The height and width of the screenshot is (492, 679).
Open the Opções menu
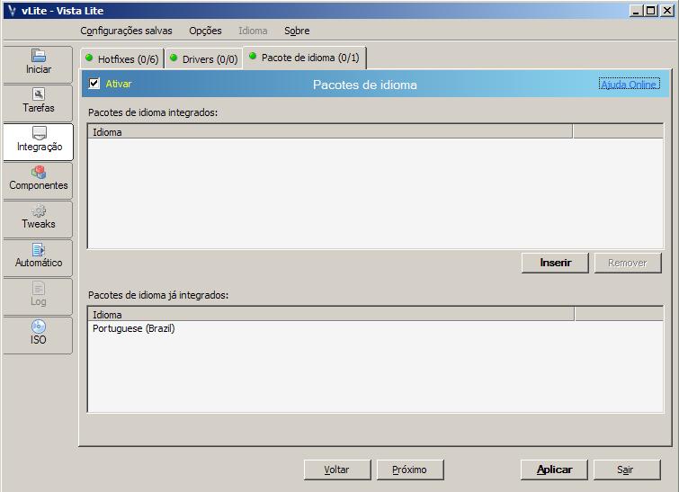(x=205, y=31)
